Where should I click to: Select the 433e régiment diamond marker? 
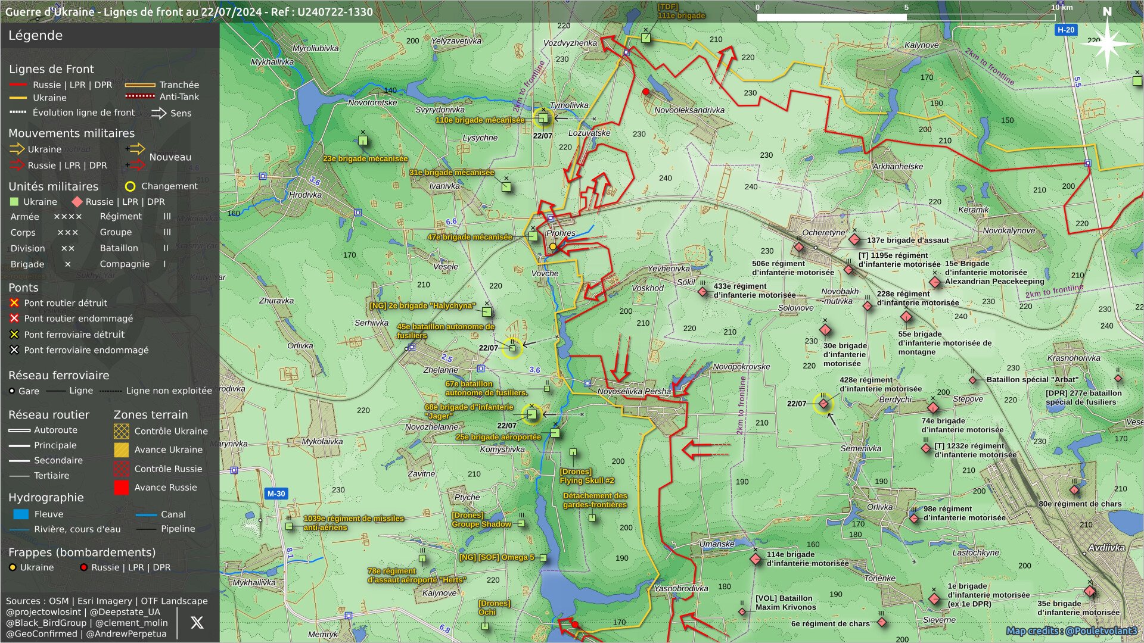tap(703, 292)
